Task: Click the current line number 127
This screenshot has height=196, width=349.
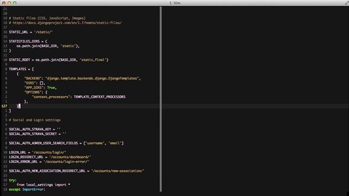Action: (4, 106)
